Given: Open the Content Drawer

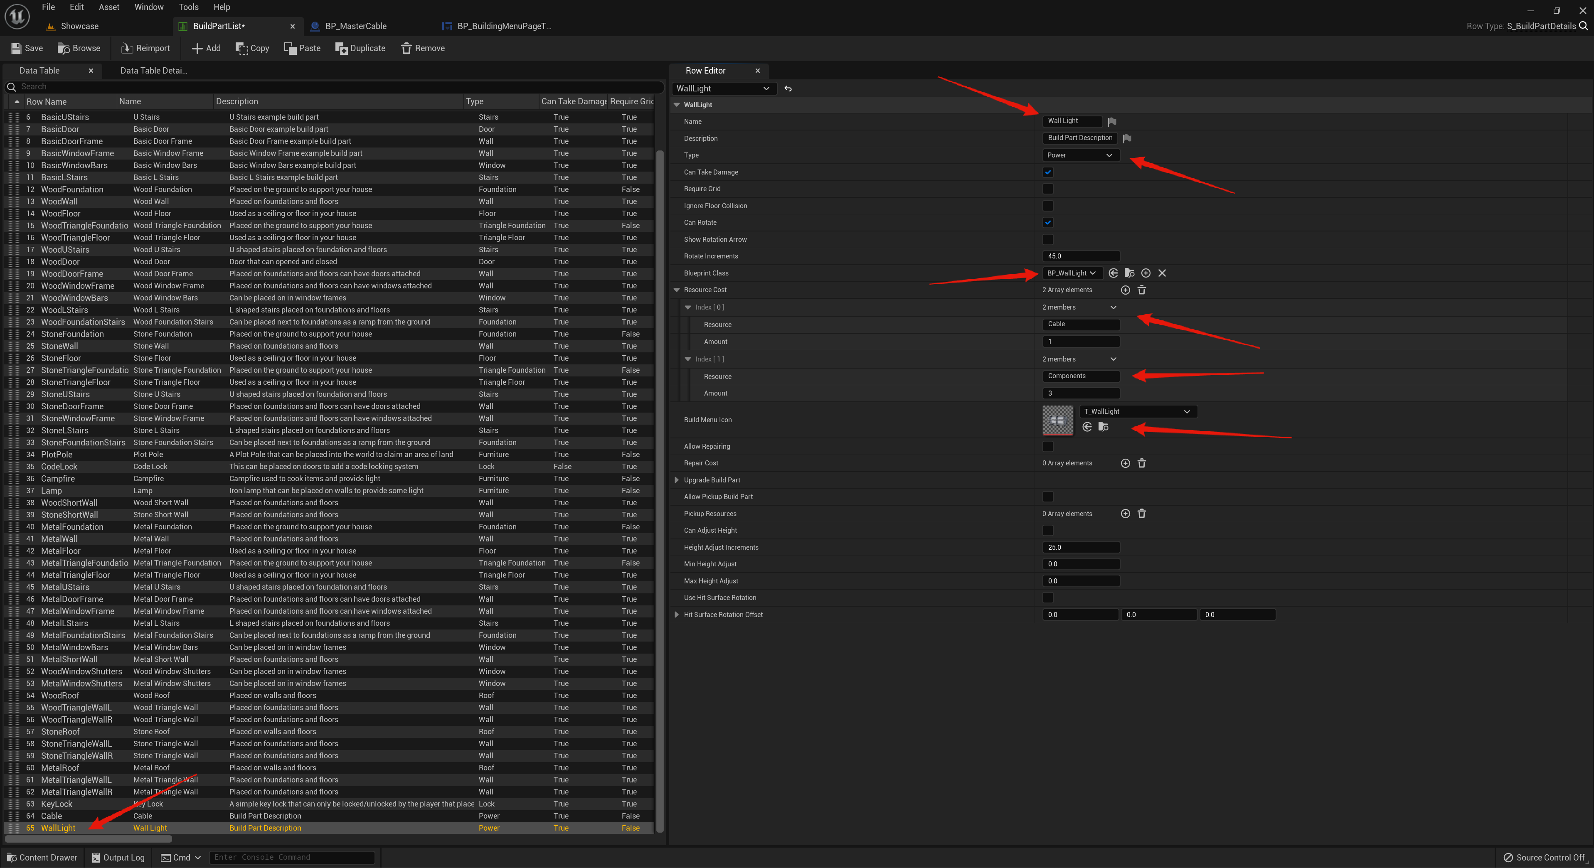Looking at the screenshot, I should click(x=42, y=858).
